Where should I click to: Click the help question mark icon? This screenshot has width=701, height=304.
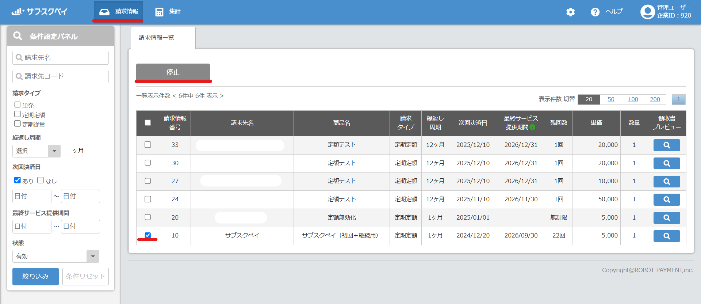coord(595,12)
